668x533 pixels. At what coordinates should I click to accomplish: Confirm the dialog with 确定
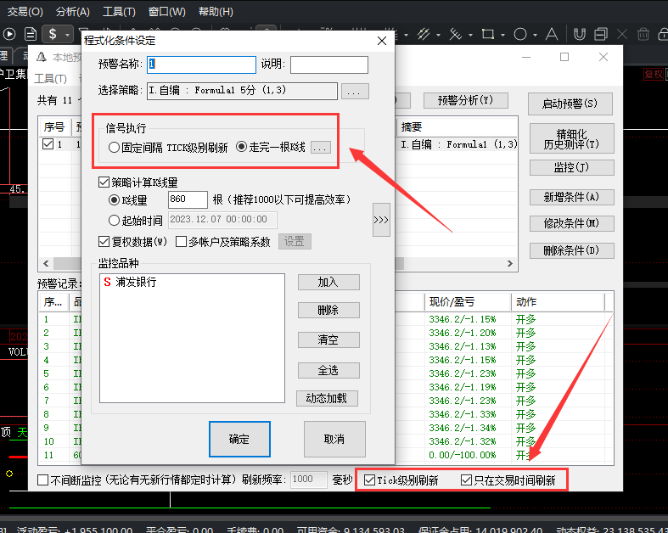239,439
